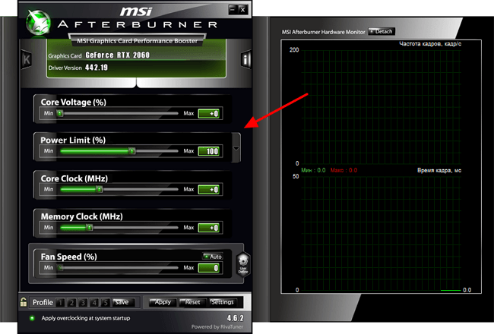Click the Memory Clock slider handle
This screenshot has height=334, width=494.
click(90, 227)
